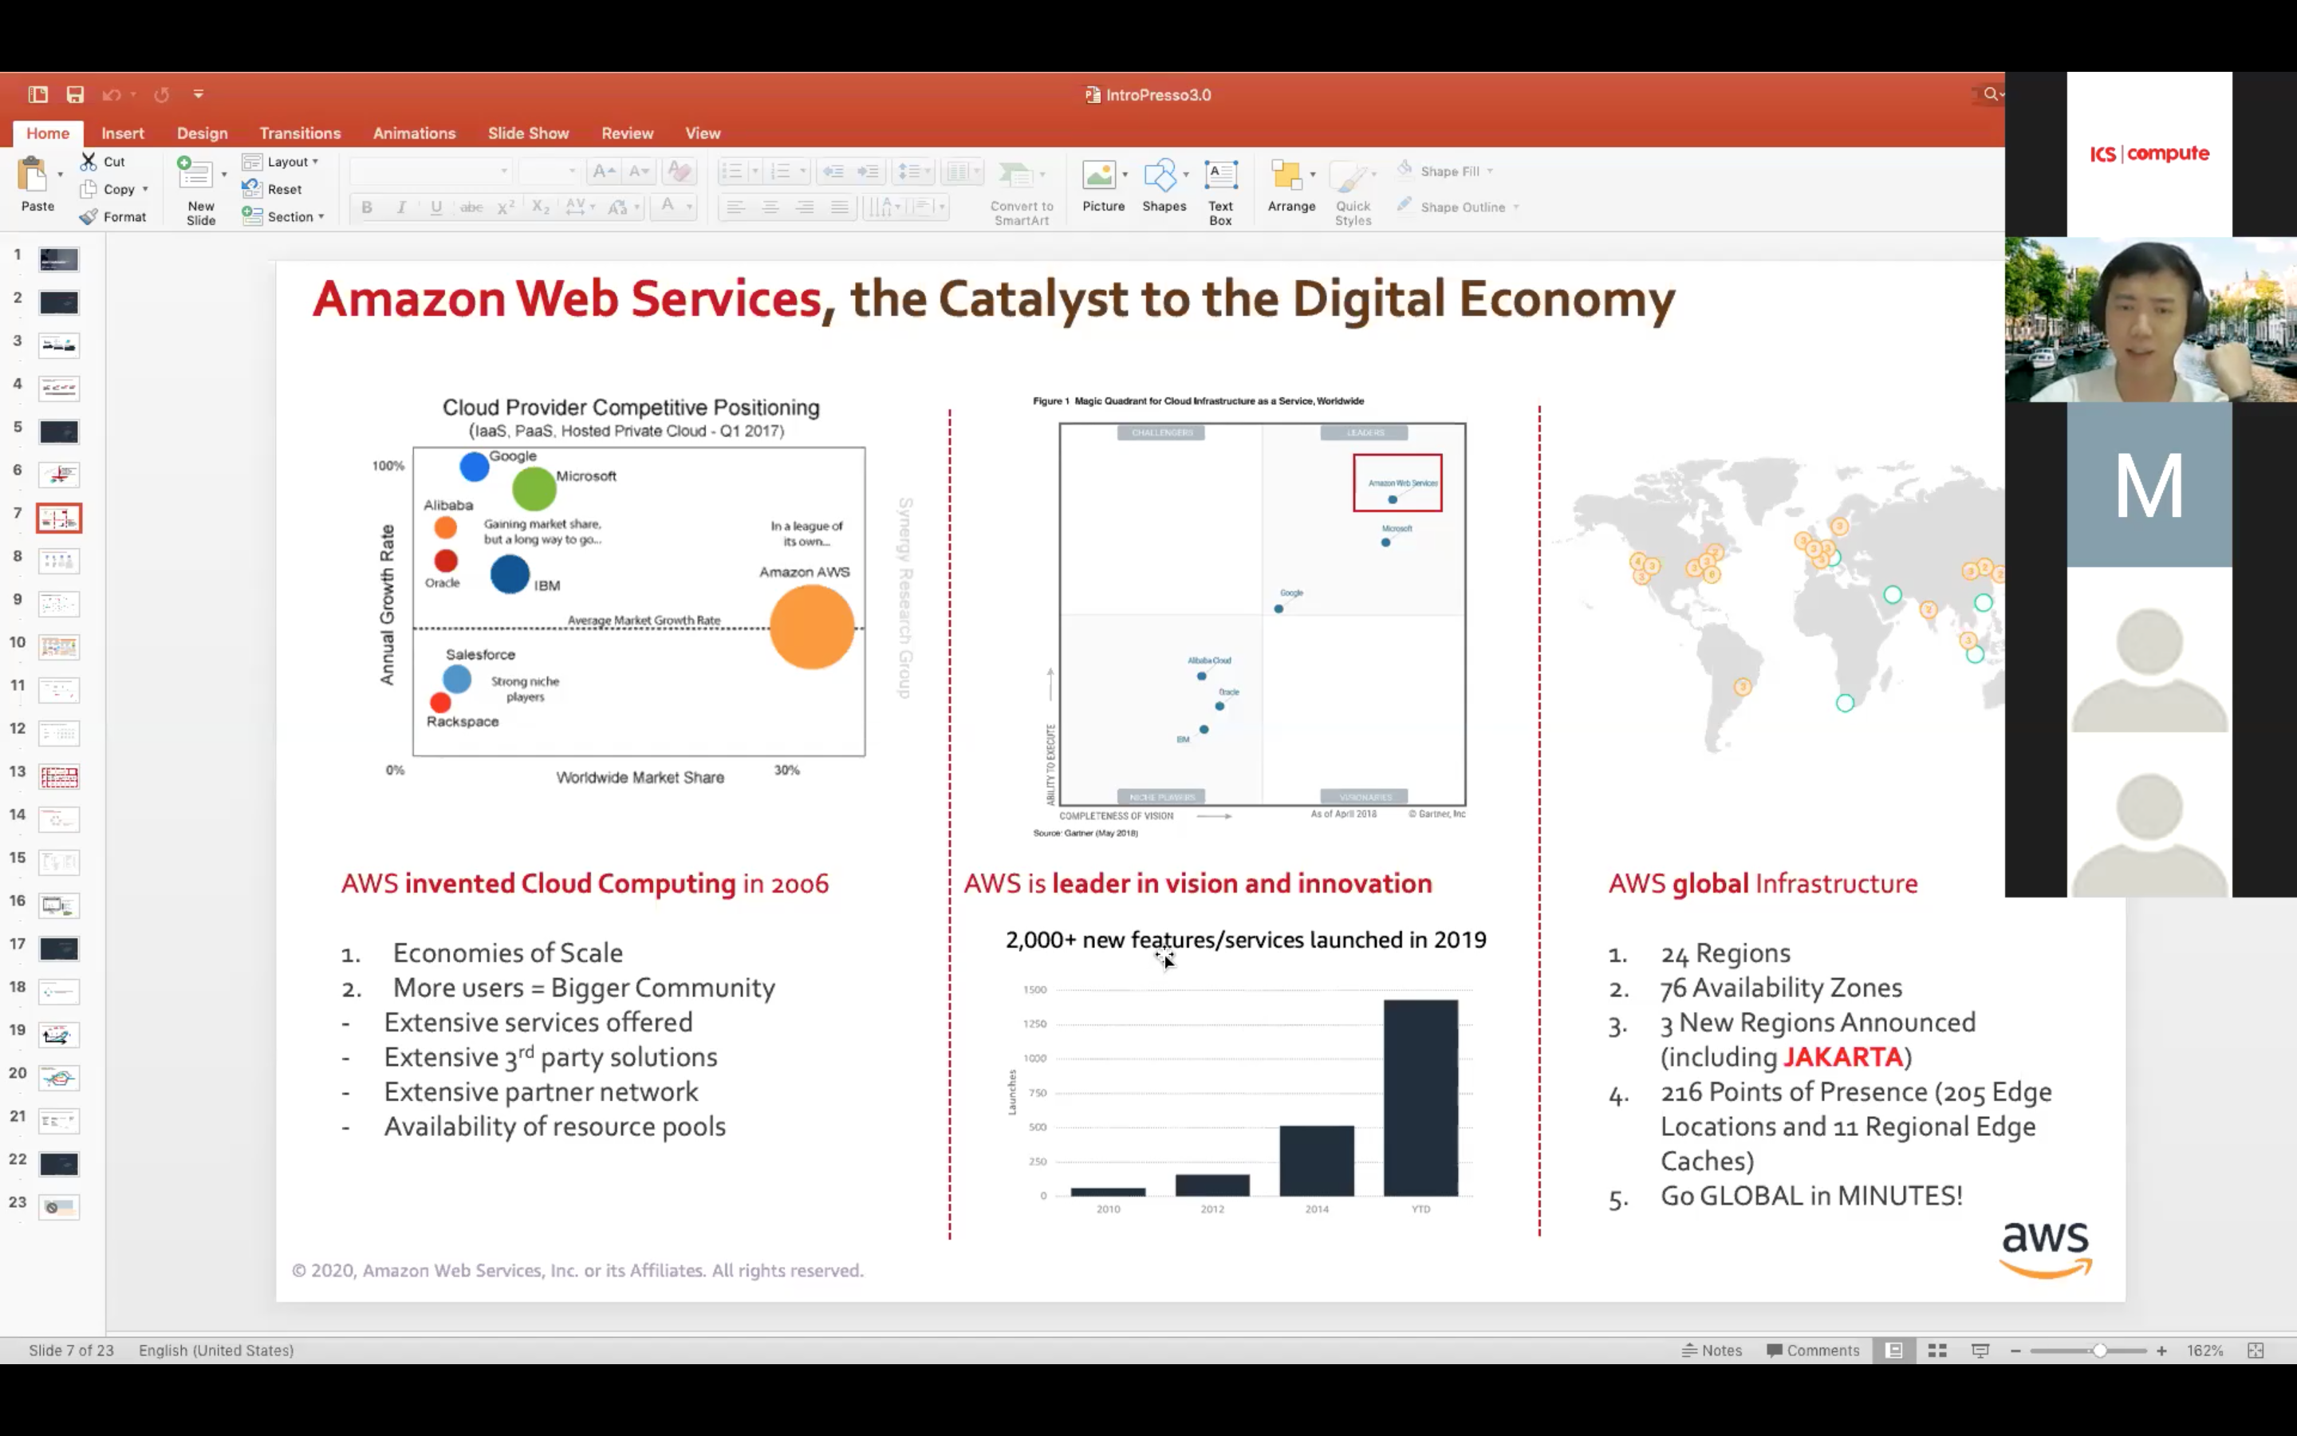This screenshot has height=1436, width=2297.
Task: Switch to Transitions tab
Action: 300,133
